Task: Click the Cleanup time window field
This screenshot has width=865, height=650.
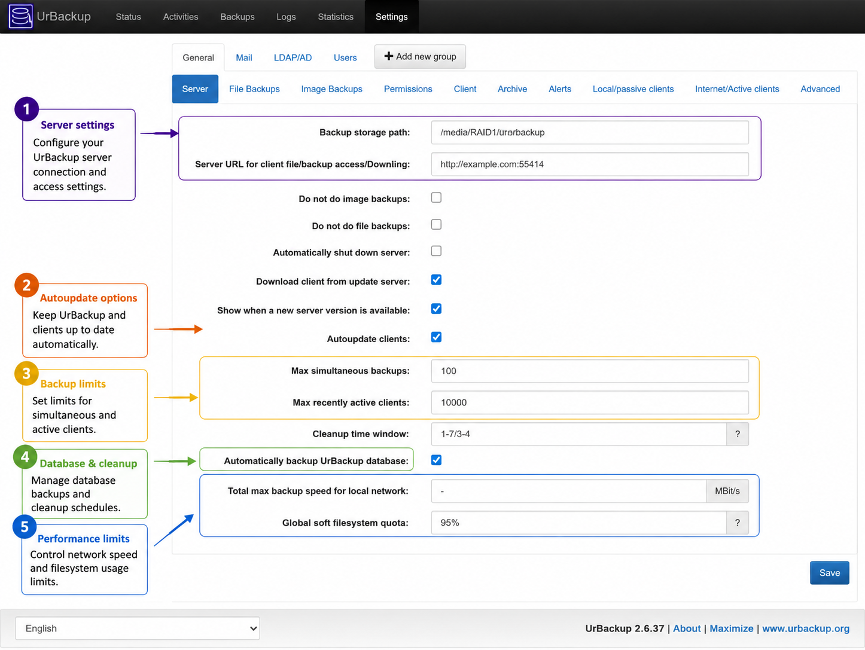Action: [579, 434]
